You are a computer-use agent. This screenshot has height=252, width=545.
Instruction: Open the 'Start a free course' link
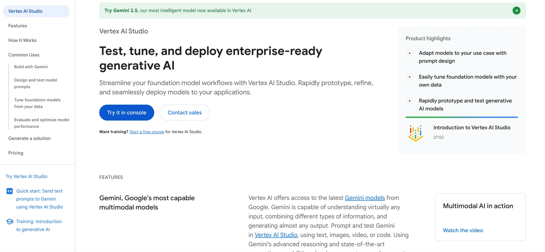(x=146, y=132)
